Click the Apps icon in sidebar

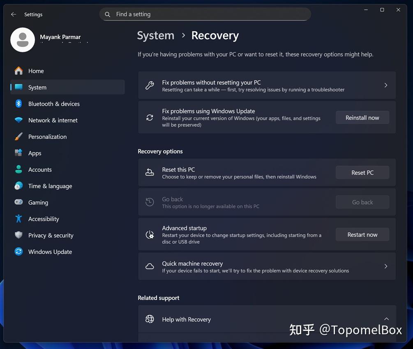(x=18, y=153)
